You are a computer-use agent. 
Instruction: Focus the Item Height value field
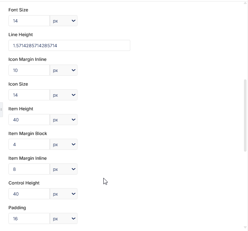29,120
